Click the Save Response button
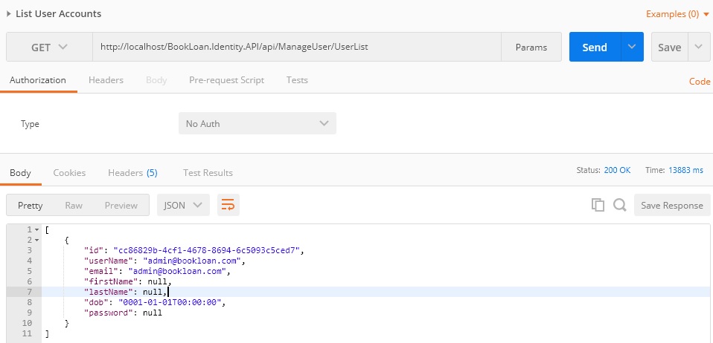This screenshot has height=343, width=713. (671, 205)
